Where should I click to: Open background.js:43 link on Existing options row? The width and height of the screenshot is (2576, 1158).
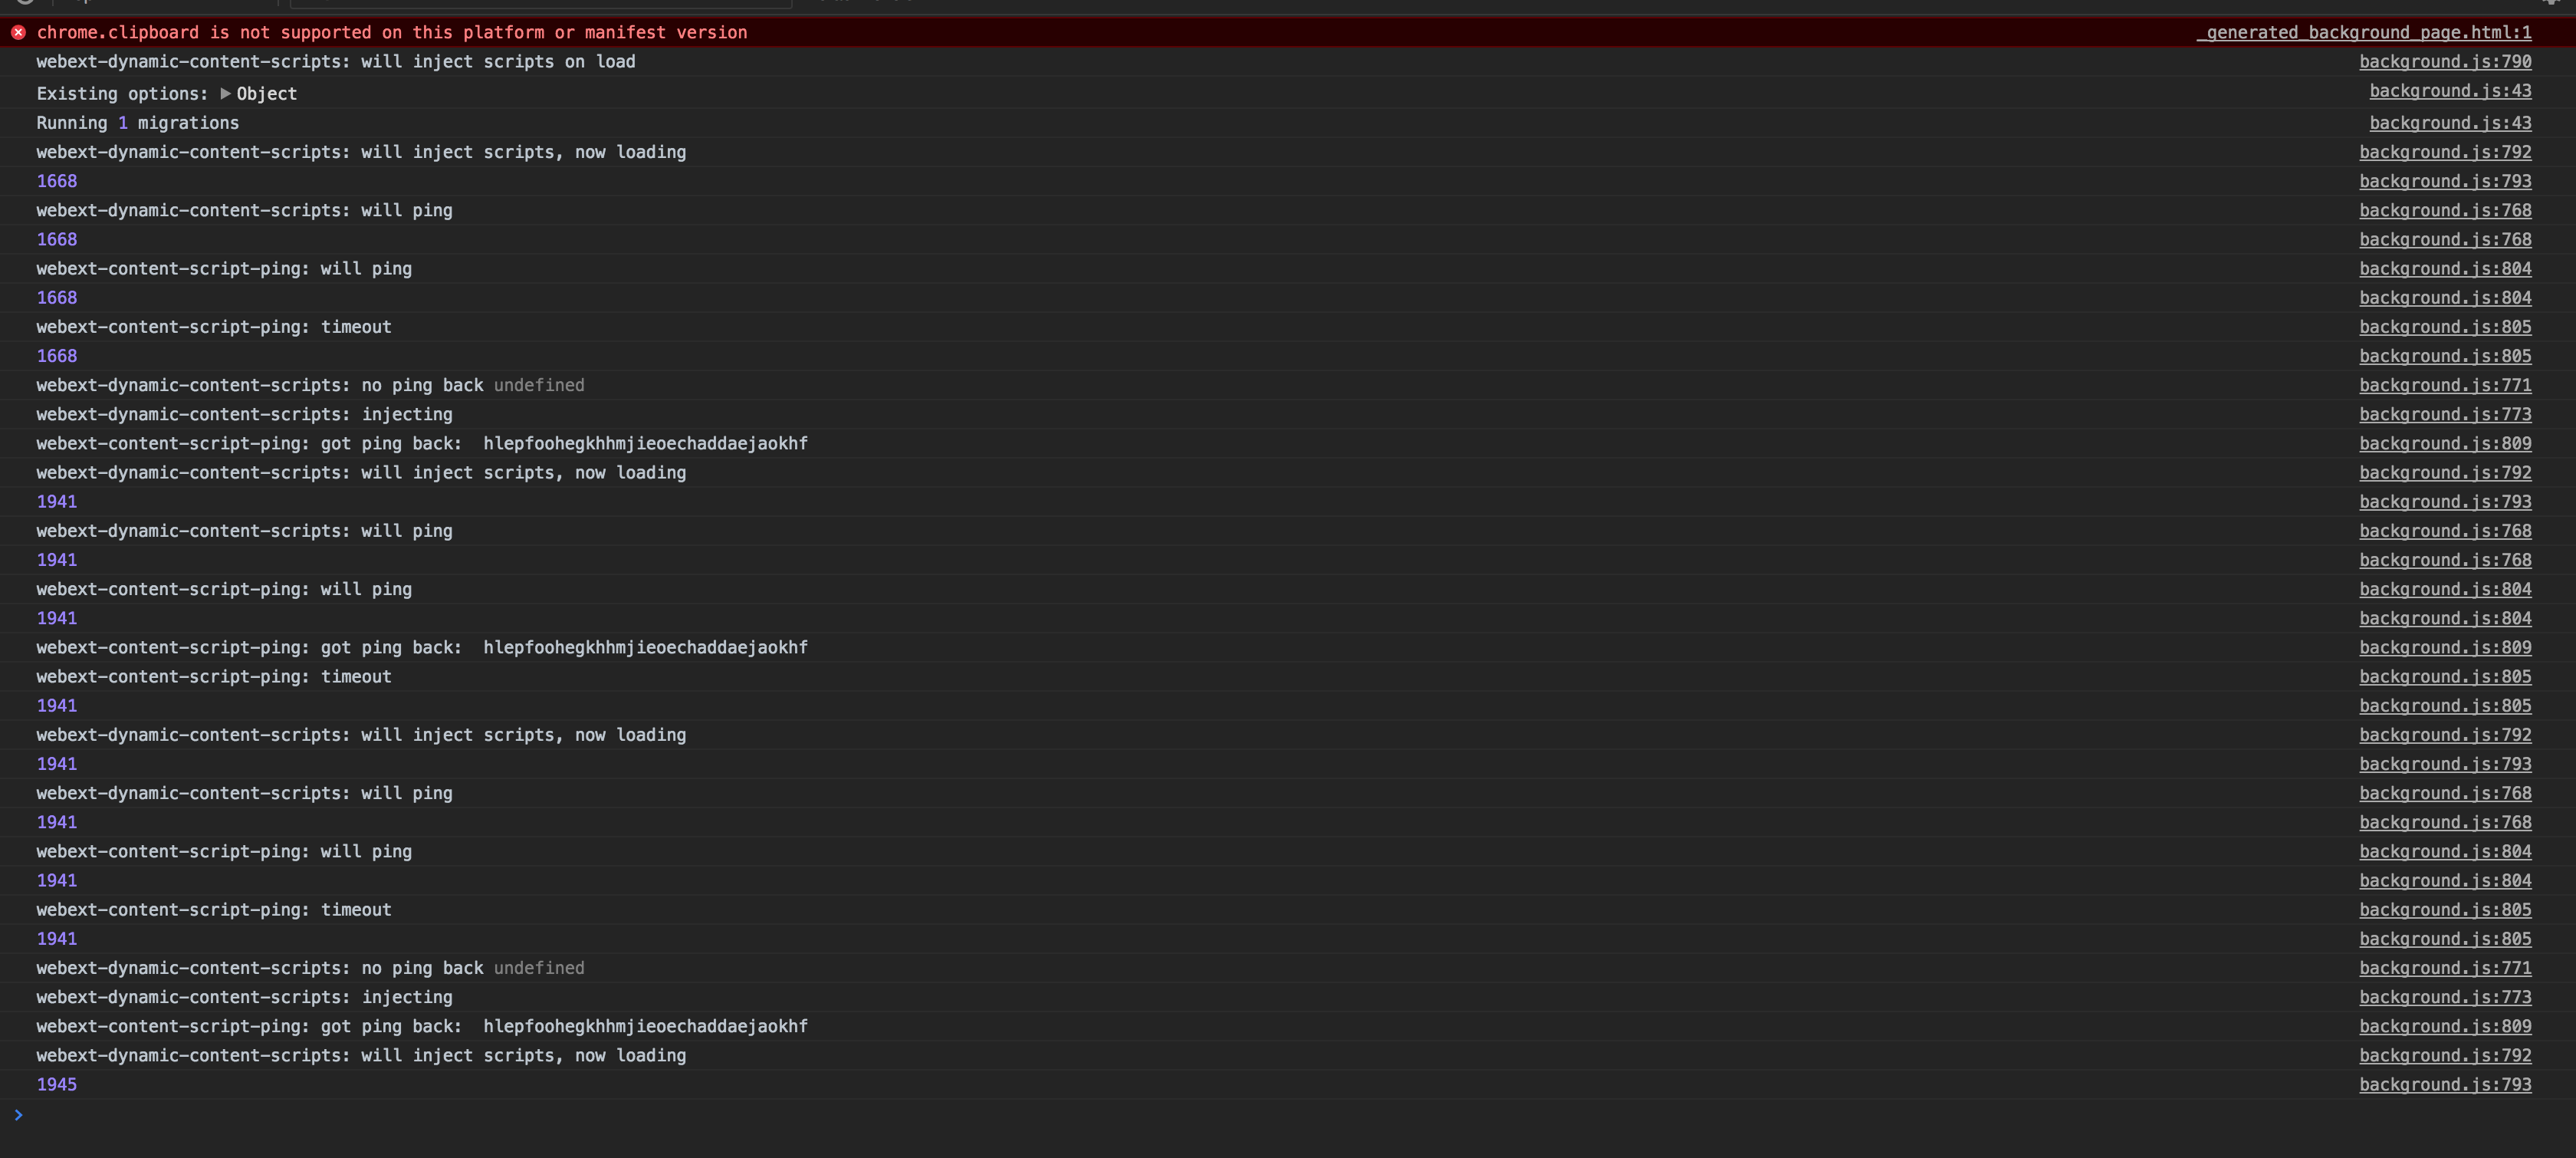click(x=2450, y=91)
